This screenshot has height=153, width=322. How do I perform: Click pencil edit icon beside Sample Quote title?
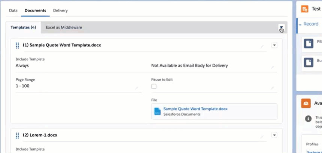click(x=262, y=46)
